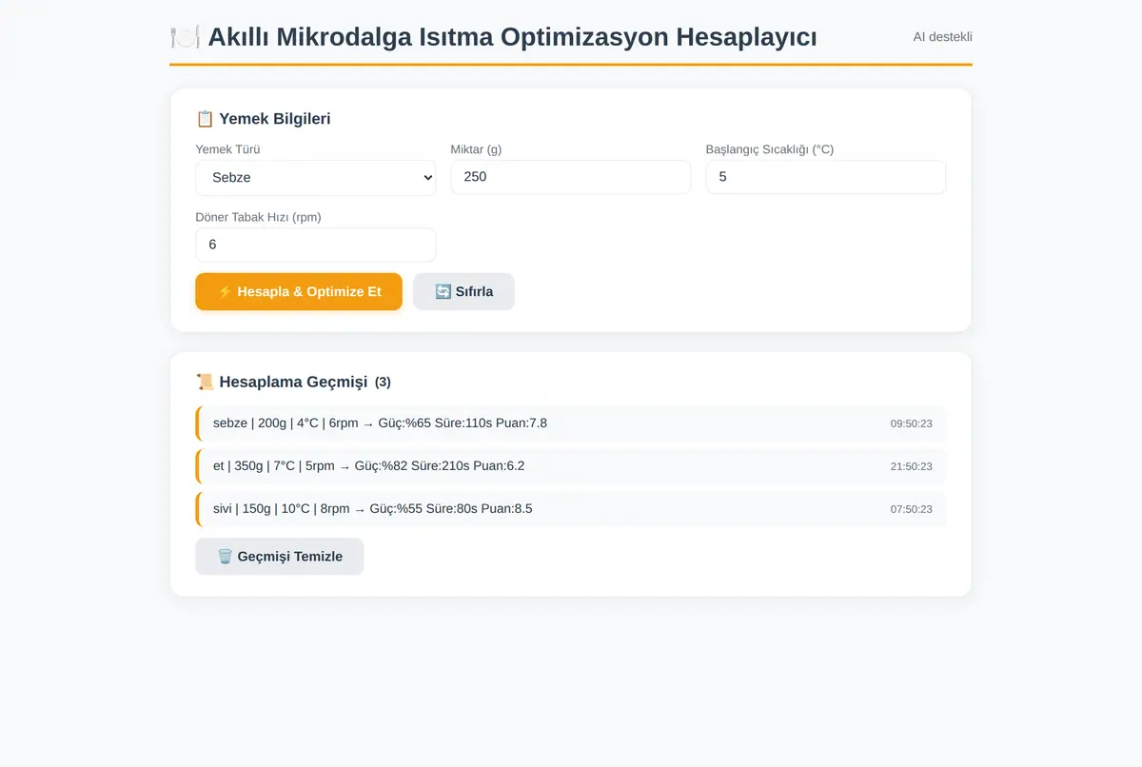Clear history with Geçmişi Temizle
The width and height of the screenshot is (1142, 767).
coord(279,557)
